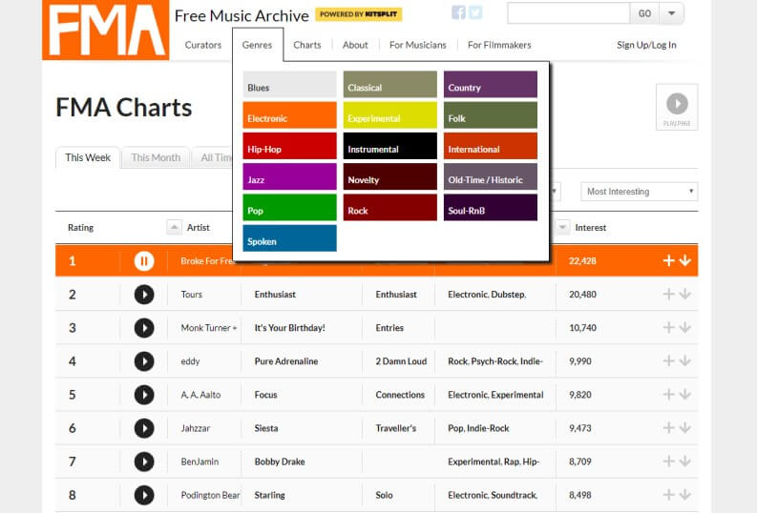The height and width of the screenshot is (513, 757).
Task: Play eddy's Pure Adrenaline track
Action: point(144,361)
